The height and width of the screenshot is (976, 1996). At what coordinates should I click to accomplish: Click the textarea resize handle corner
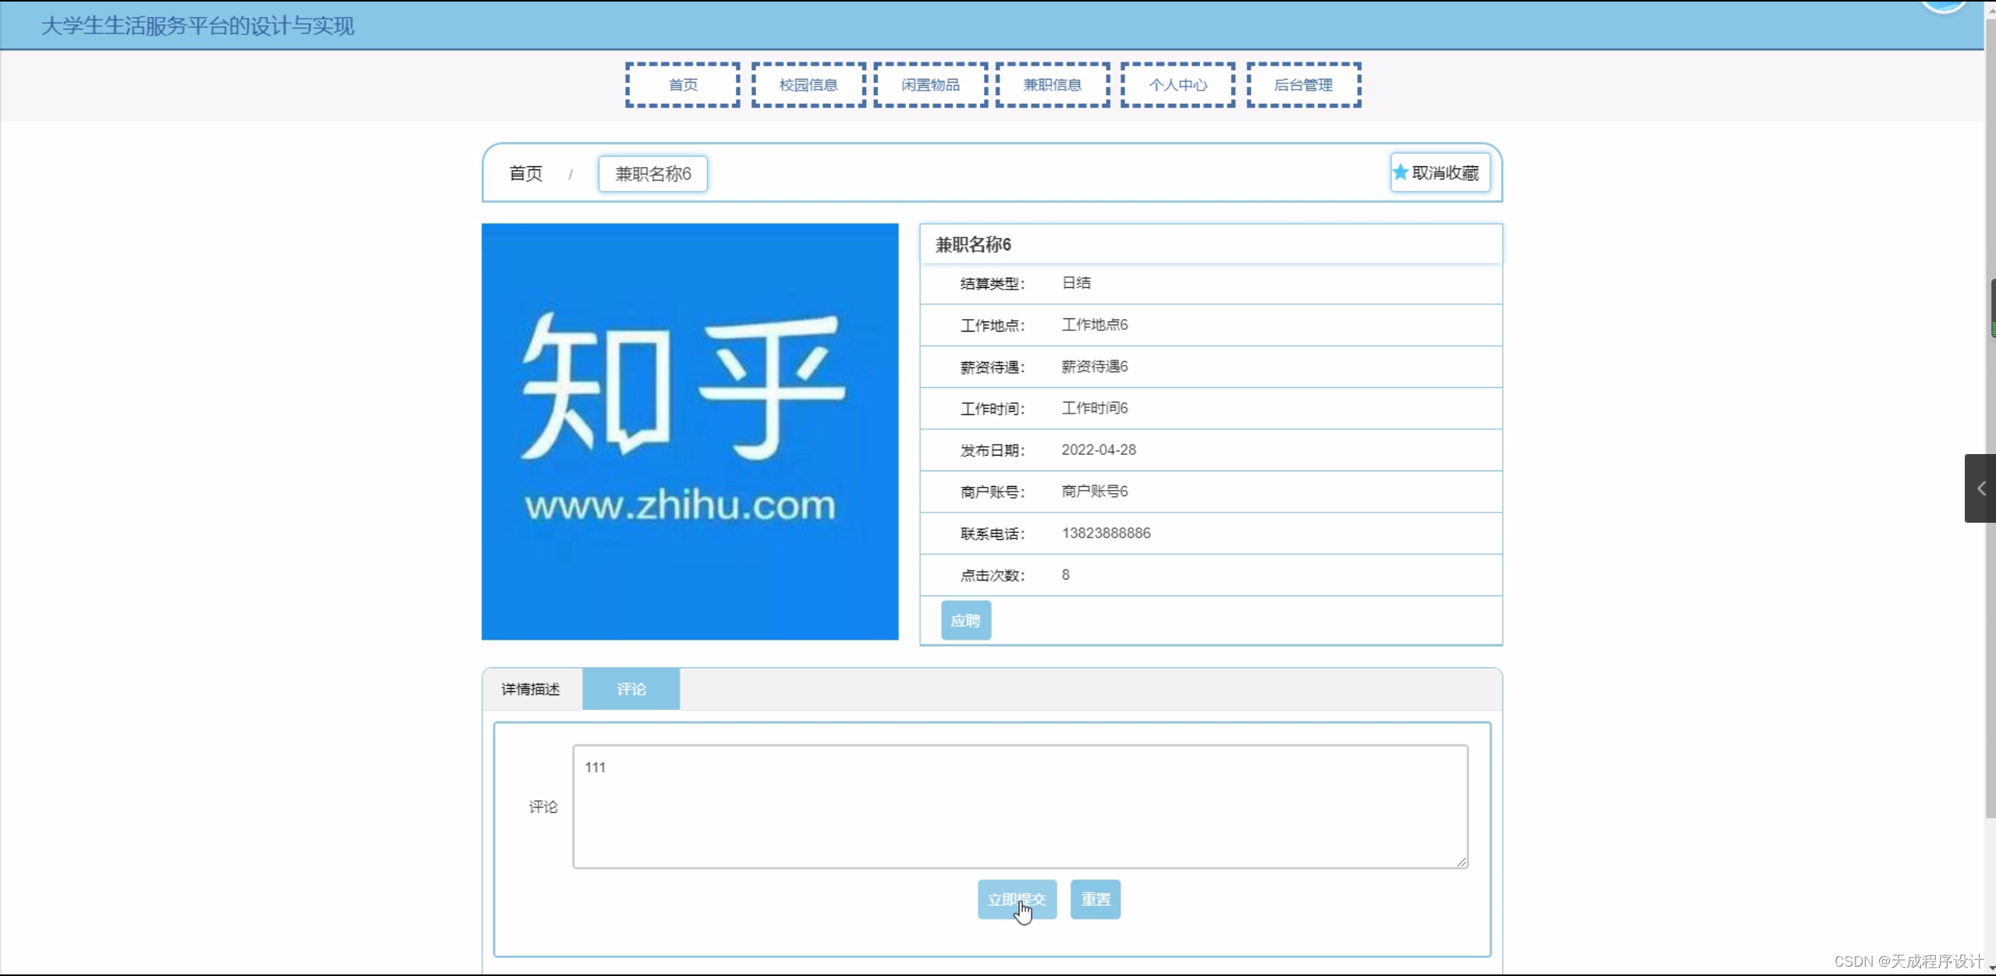(1461, 861)
